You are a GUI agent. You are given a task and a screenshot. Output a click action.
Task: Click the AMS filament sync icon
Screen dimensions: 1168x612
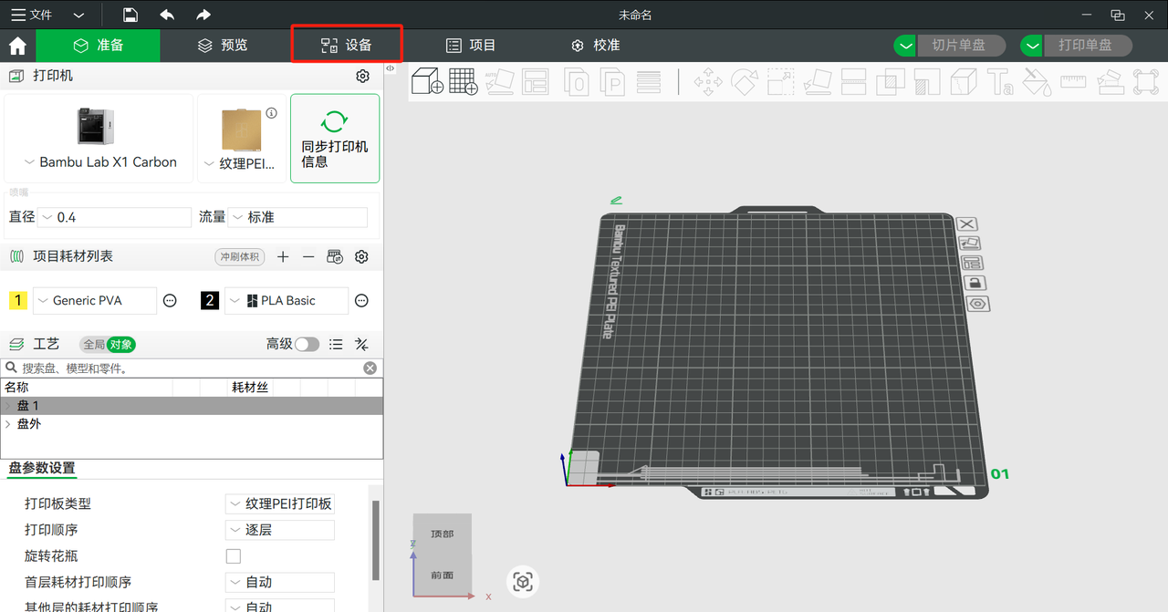point(335,257)
